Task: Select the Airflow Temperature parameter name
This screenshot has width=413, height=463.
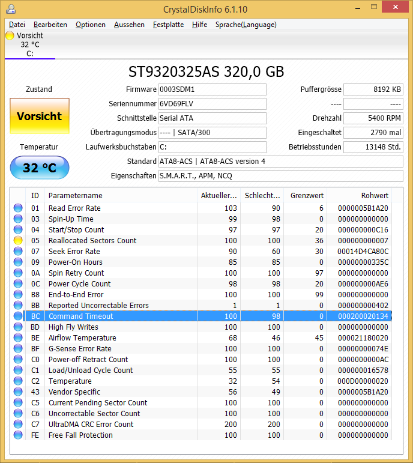Action: click(x=82, y=338)
